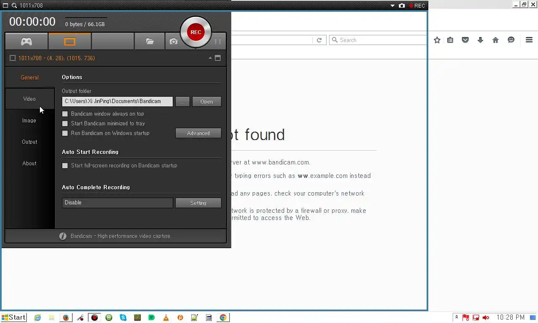Viewport: 538px width, 323px height.
Task: Click the 1011x708 capture coordinates text
Action: click(x=57, y=58)
